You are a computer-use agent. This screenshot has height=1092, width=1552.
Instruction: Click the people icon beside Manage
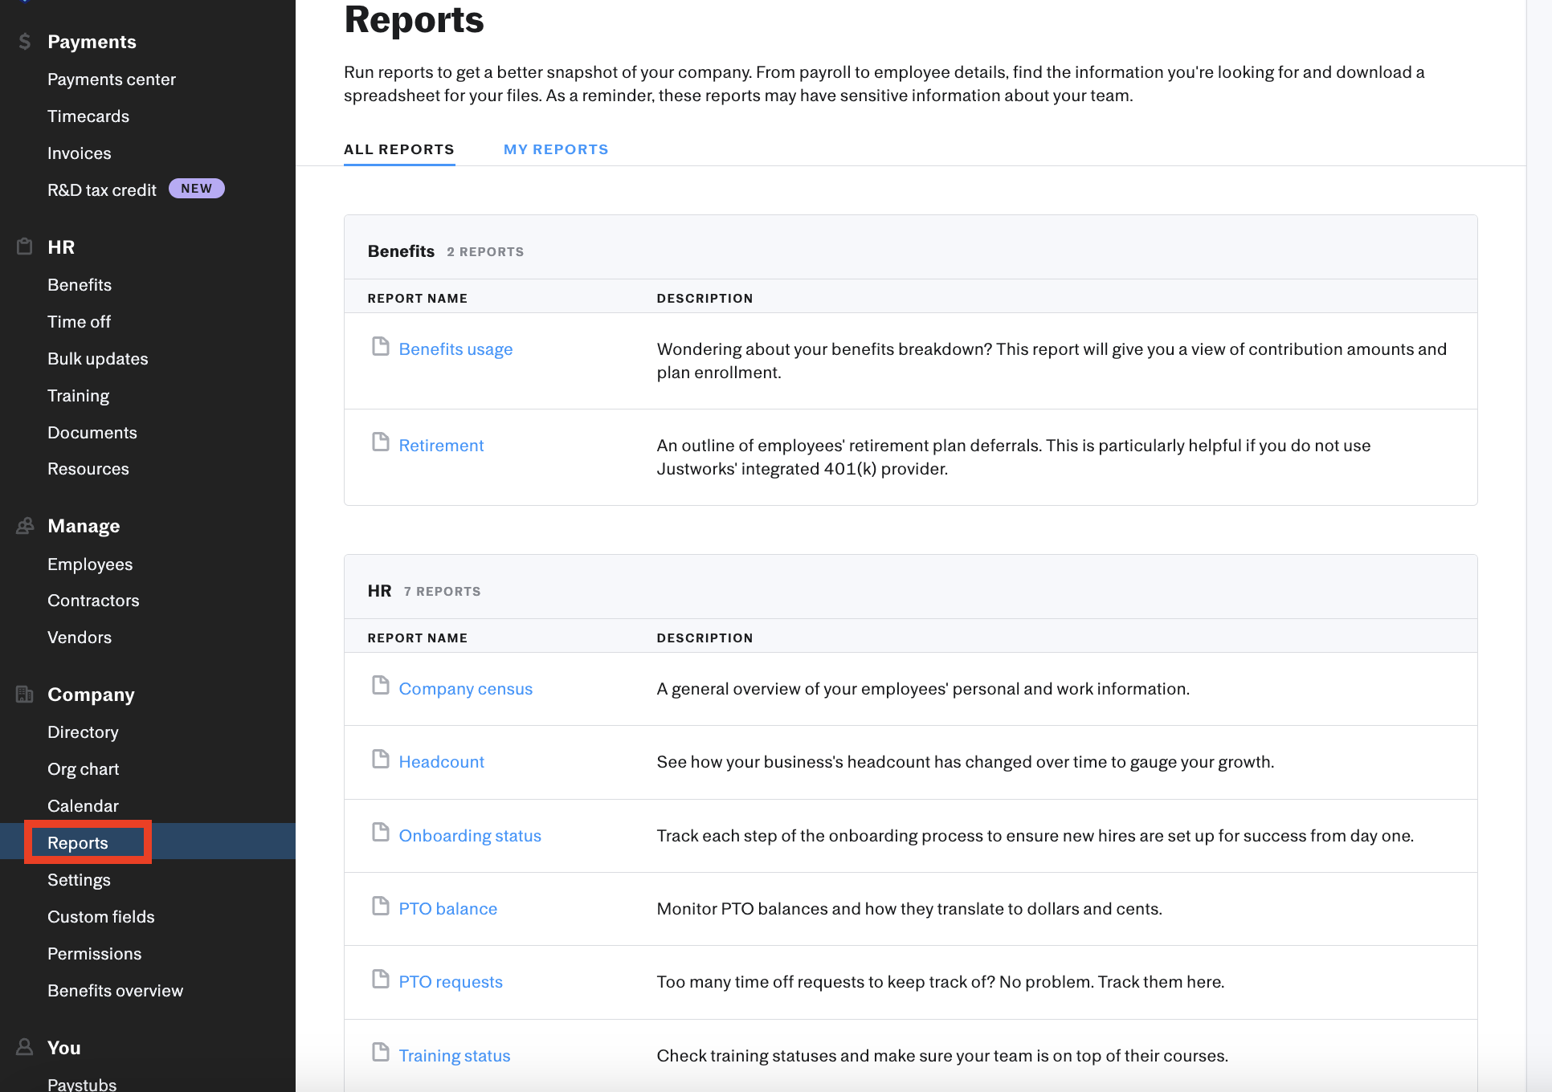pyautogui.click(x=25, y=526)
